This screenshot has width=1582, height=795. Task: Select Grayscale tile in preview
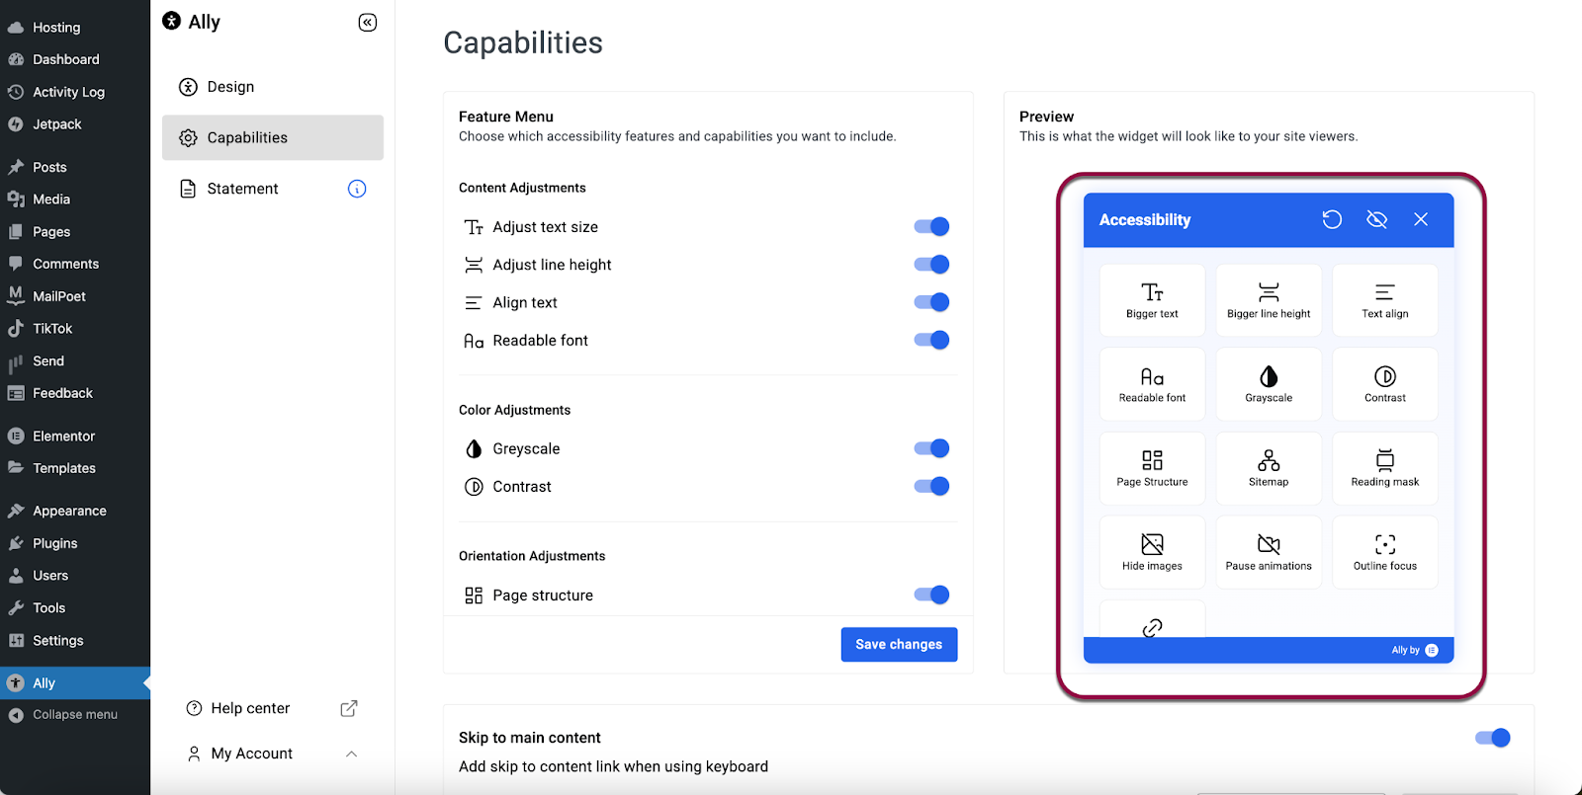1269,384
